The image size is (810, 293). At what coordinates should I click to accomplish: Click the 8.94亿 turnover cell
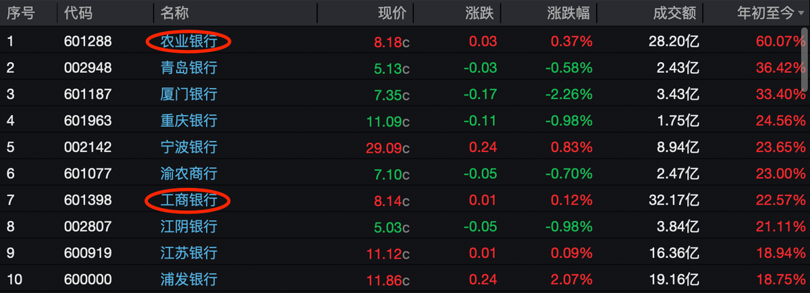click(x=680, y=147)
